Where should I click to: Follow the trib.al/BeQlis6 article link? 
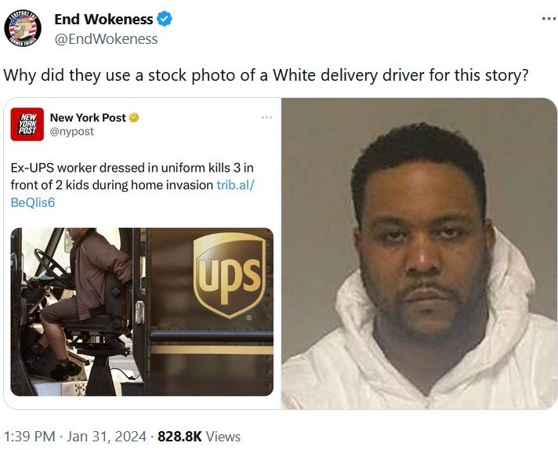click(132, 194)
